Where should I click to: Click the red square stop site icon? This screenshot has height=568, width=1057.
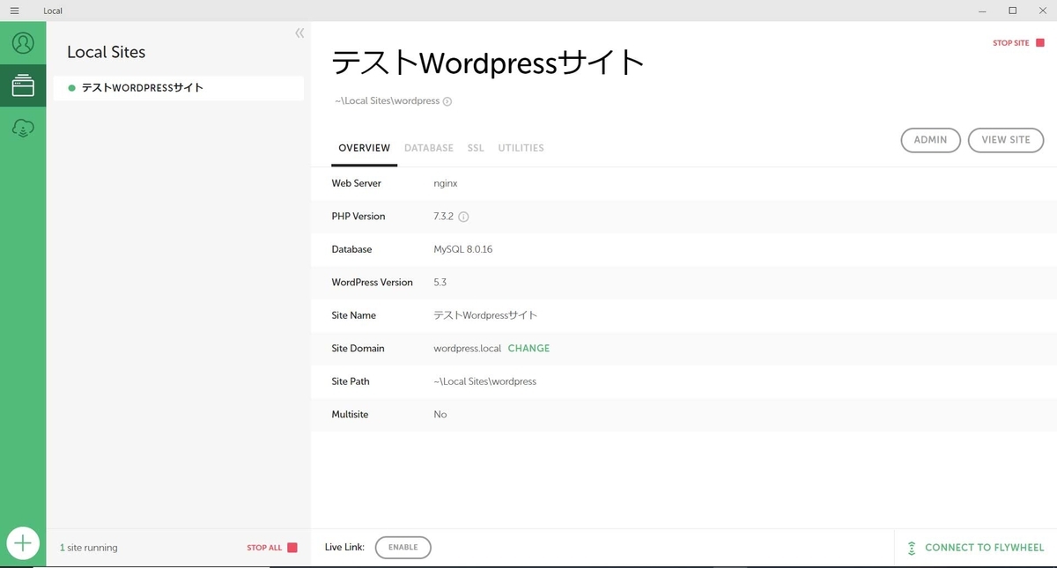coord(1040,42)
